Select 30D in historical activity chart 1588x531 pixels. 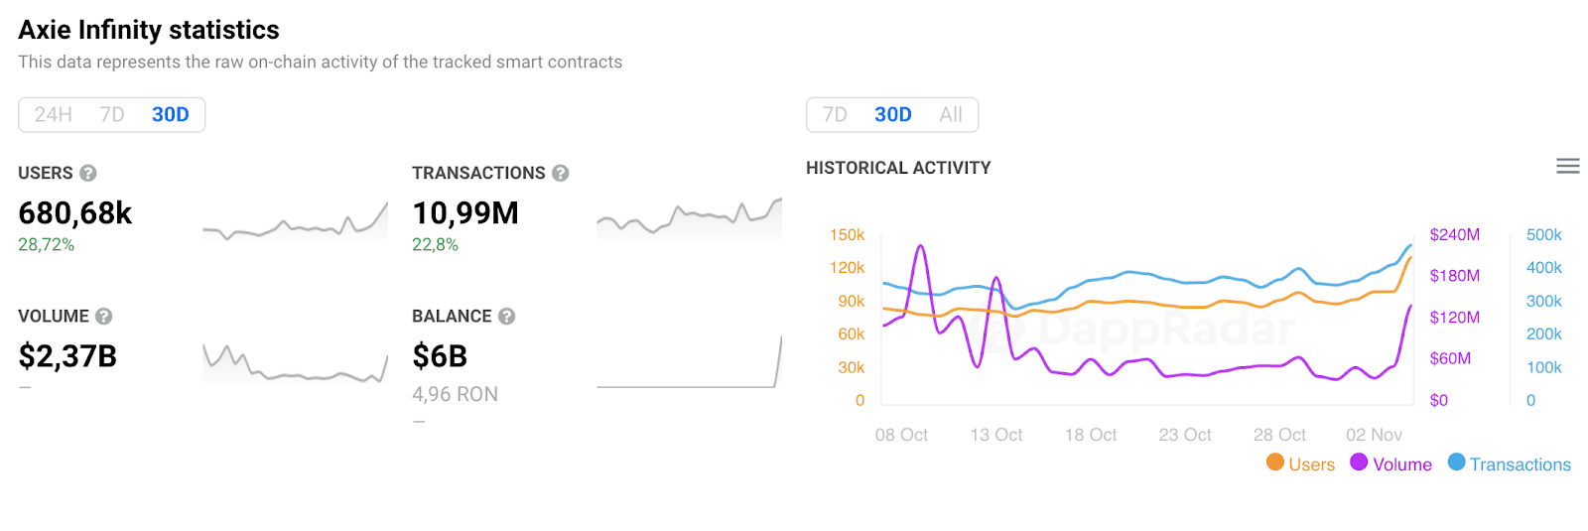(x=892, y=115)
